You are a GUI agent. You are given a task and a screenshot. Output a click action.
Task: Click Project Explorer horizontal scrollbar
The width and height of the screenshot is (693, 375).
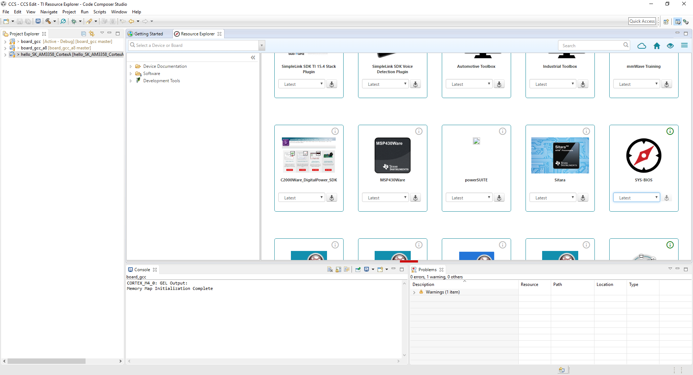46,361
